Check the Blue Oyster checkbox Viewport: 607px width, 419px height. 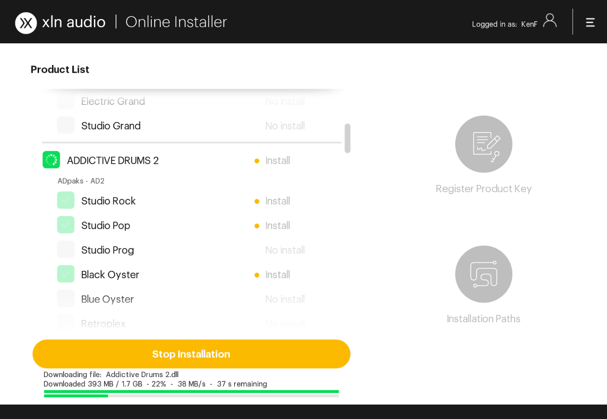tap(66, 299)
